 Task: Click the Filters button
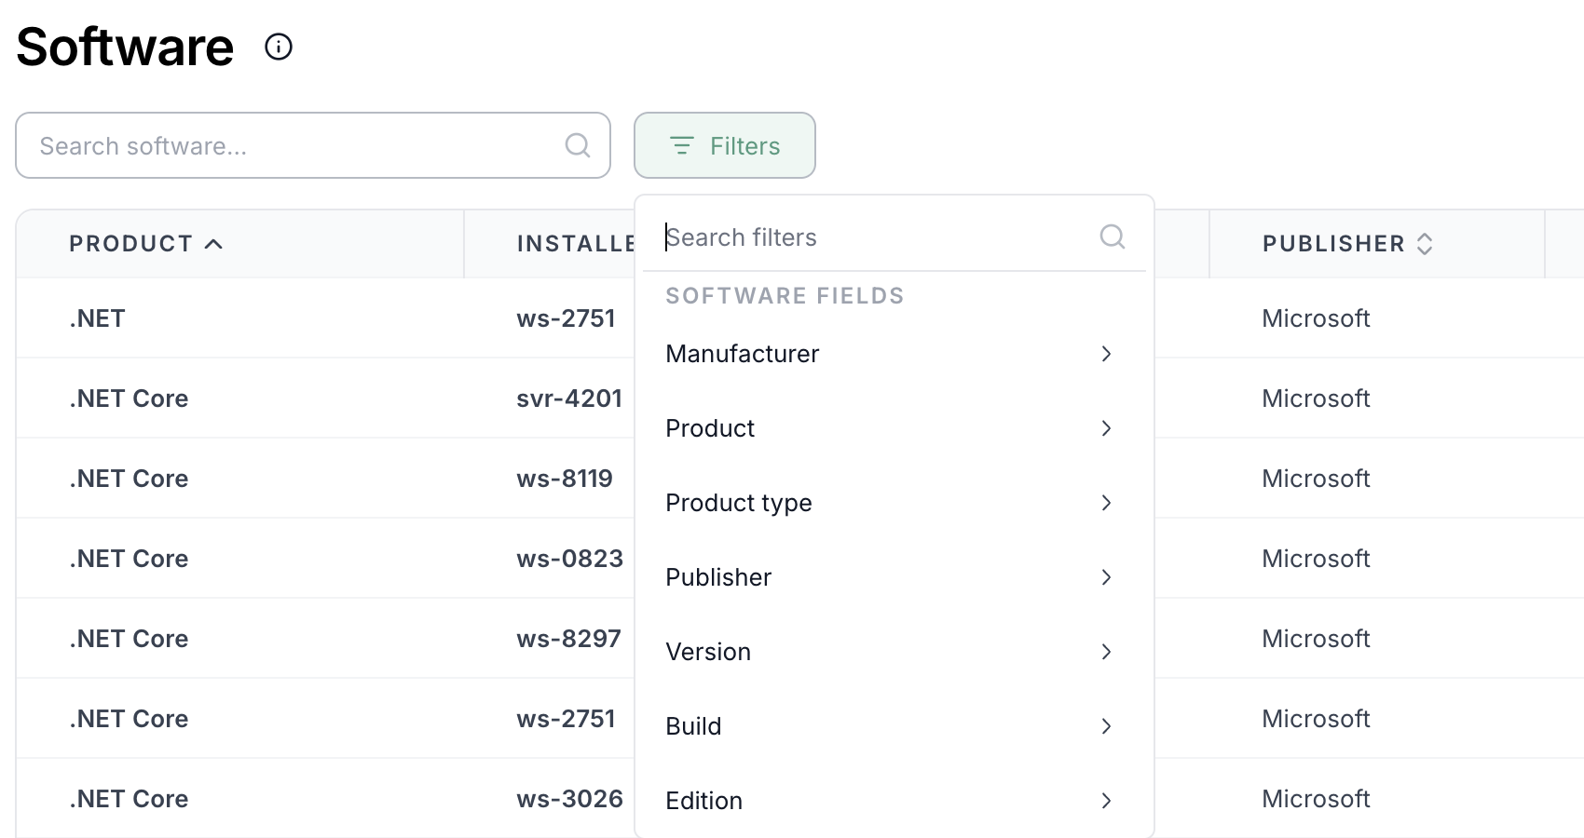725,145
